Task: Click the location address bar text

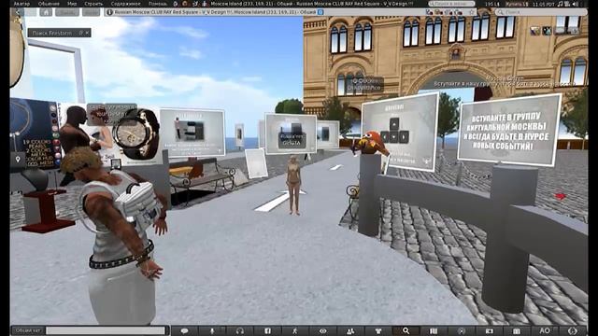Action: pos(215,12)
